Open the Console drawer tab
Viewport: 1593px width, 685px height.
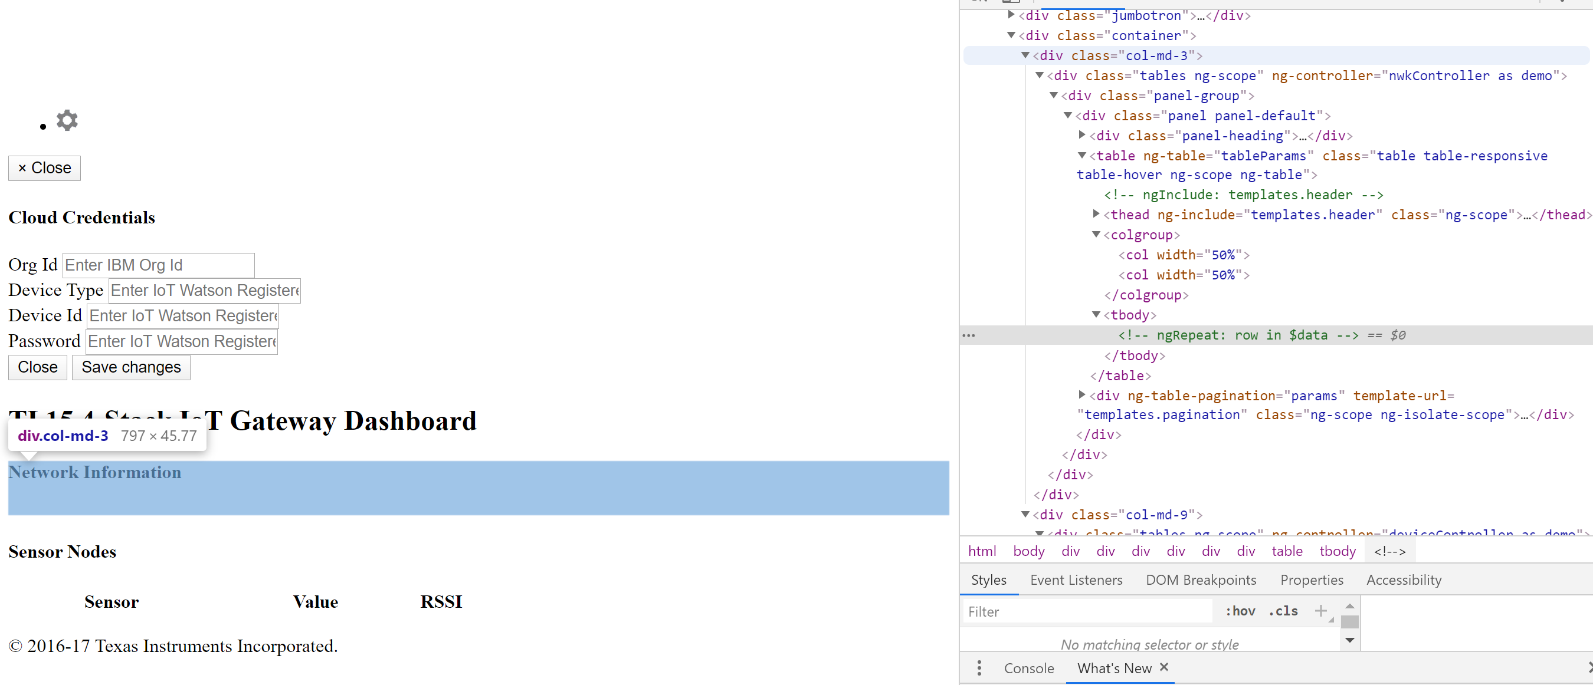[x=1028, y=668]
